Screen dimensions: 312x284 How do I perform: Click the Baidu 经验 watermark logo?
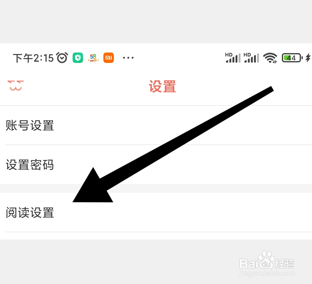[x=266, y=261]
